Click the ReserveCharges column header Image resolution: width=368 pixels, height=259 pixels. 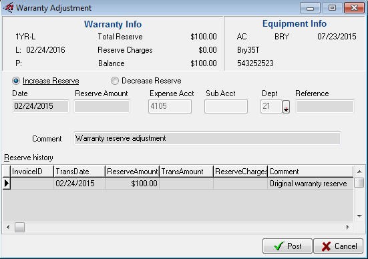pyautogui.click(x=240, y=172)
